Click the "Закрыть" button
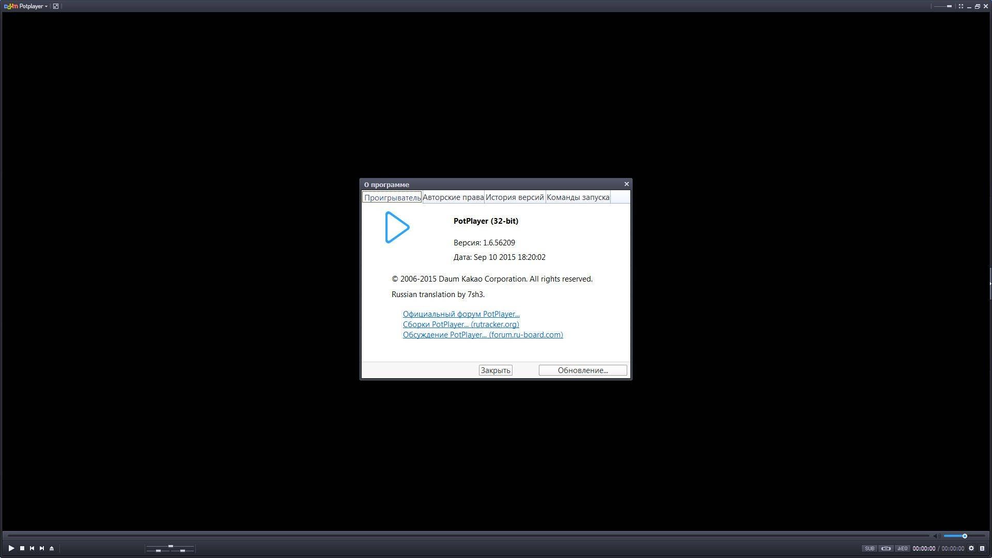The image size is (992, 558). click(495, 370)
